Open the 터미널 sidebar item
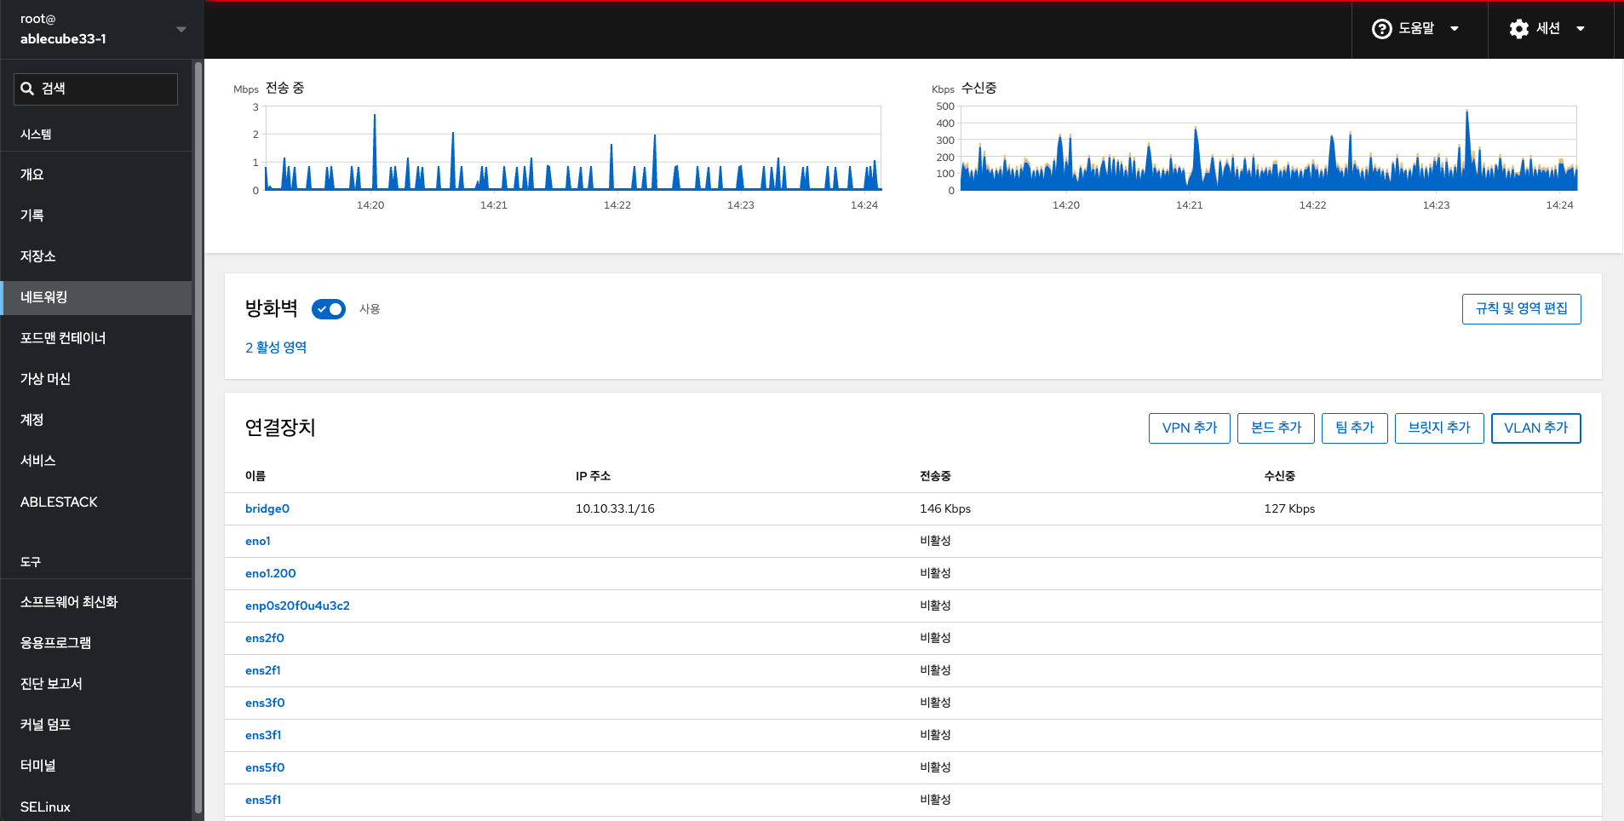Image resolution: width=1624 pixels, height=821 pixels. (x=38, y=766)
